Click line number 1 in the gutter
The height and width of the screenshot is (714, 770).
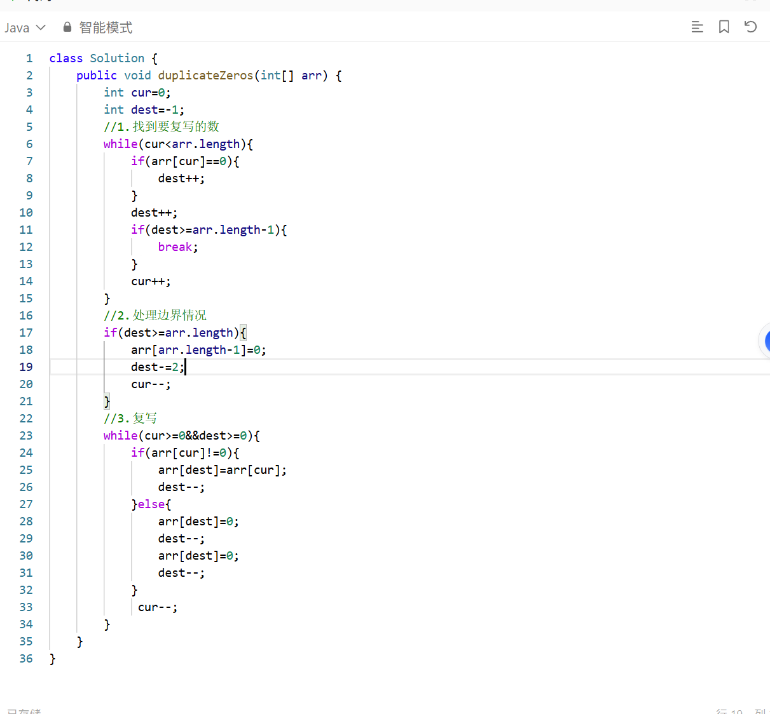[29, 58]
